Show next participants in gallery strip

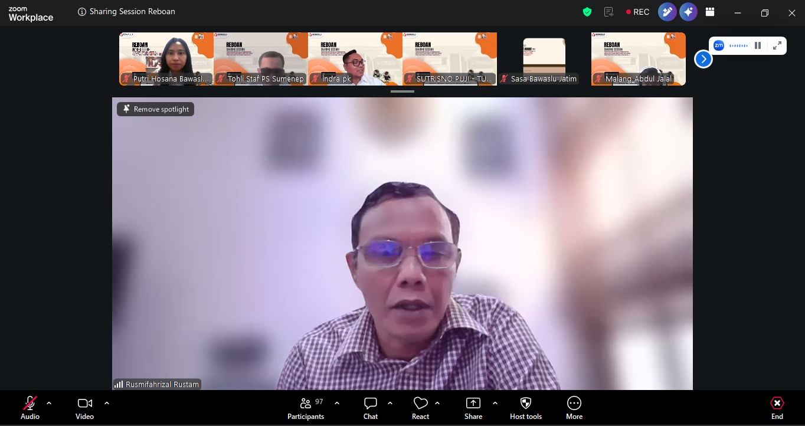(703, 59)
